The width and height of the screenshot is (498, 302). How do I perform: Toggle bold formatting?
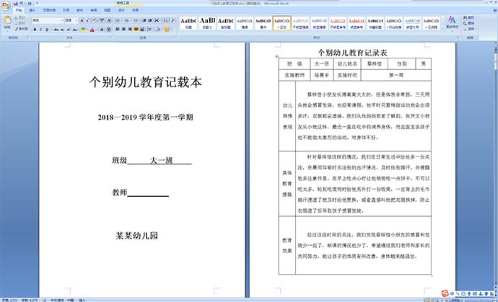point(35,30)
